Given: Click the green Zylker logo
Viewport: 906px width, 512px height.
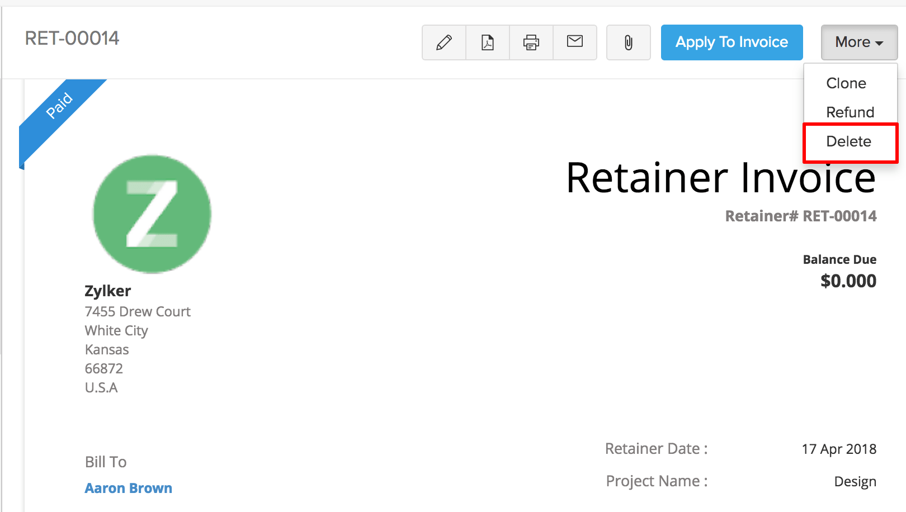Looking at the screenshot, I should pos(152,214).
